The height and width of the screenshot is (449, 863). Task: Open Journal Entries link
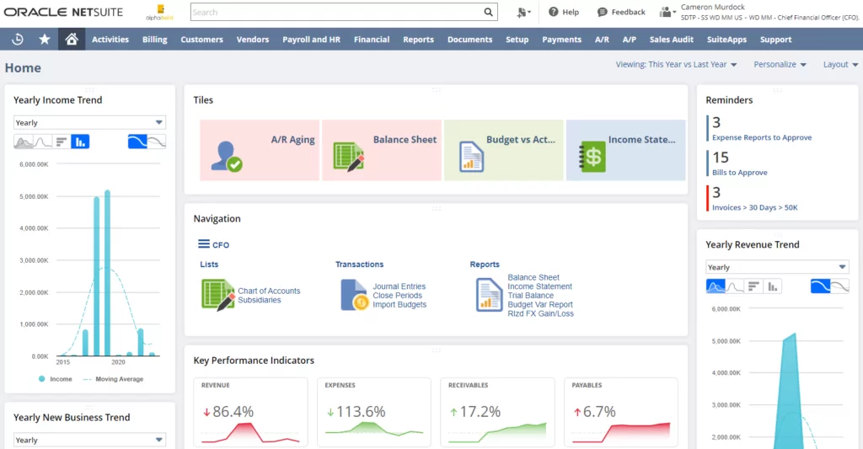(399, 286)
